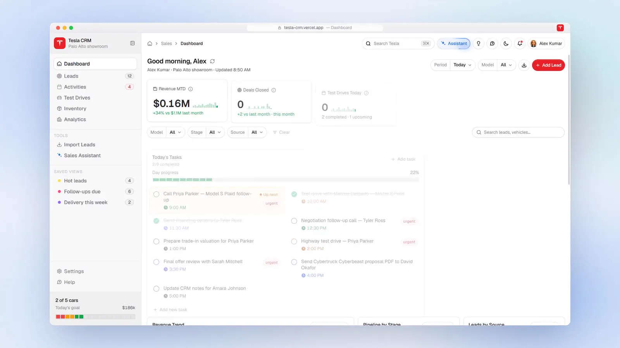This screenshot has height=348, width=620.
Task: Click the Test Drives car icon
Action: 59,98
